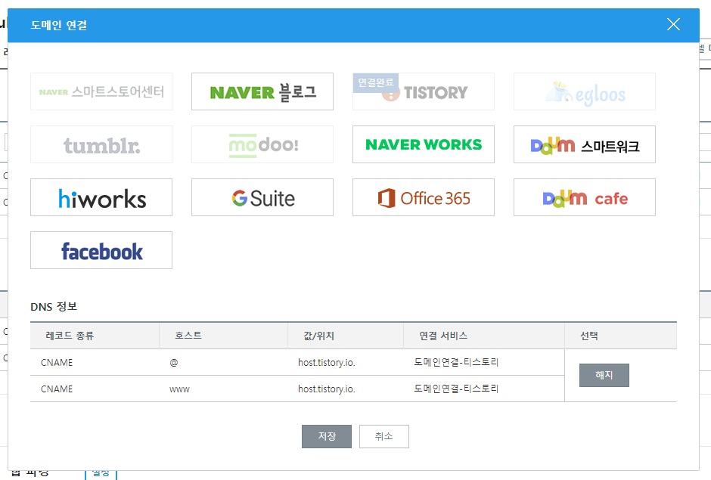Select the NAVER WORKS tile
This screenshot has width=711, height=480.
pyautogui.click(x=424, y=144)
